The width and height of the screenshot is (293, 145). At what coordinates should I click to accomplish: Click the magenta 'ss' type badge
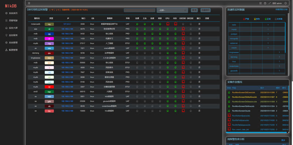[49, 39]
